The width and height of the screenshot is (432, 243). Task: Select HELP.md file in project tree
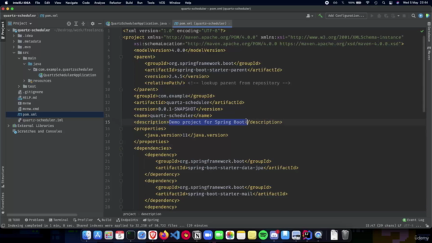(27, 97)
